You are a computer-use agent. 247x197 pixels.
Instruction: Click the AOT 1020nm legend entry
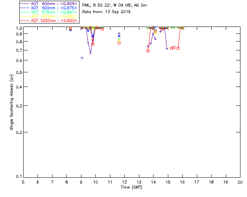pyautogui.click(x=49, y=20)
